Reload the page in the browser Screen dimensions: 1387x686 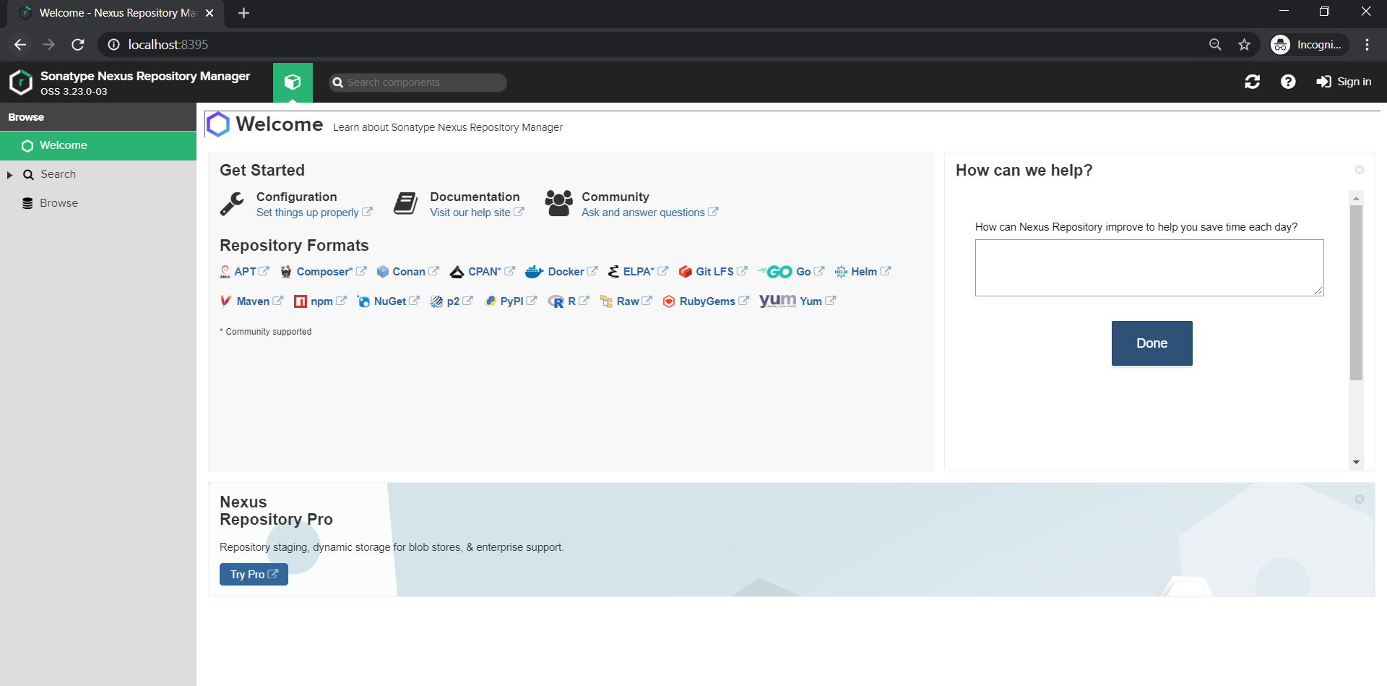(x=78, y=45)
